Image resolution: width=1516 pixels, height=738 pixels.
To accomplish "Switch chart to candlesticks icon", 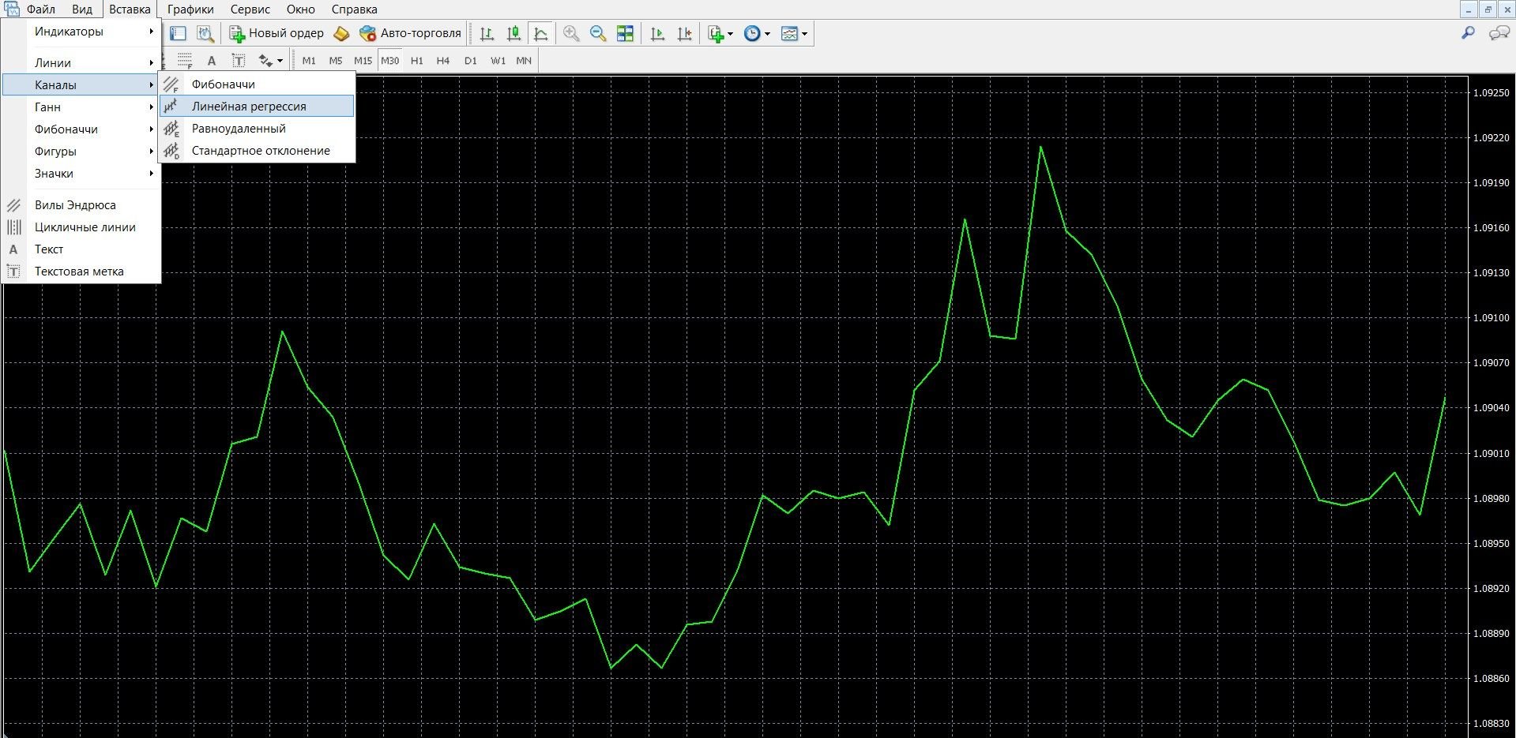I will click(x=514, y=33).
